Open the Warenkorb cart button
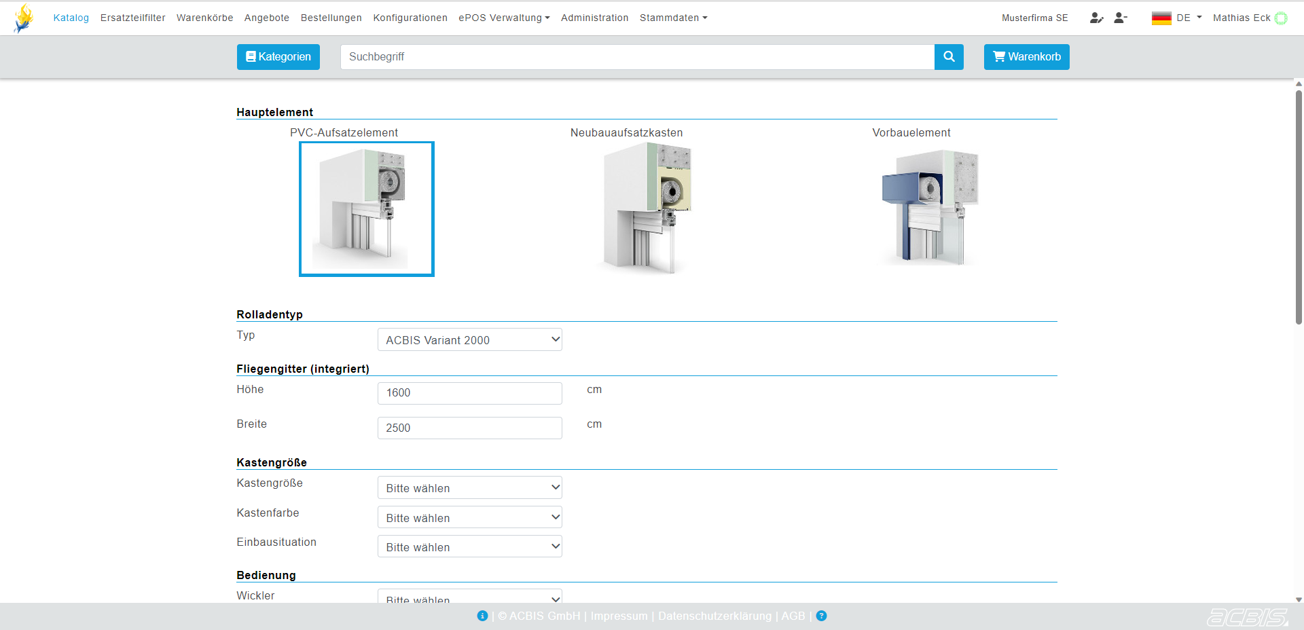Viewport: 1304px width, 630px height. coord(1026,57)
